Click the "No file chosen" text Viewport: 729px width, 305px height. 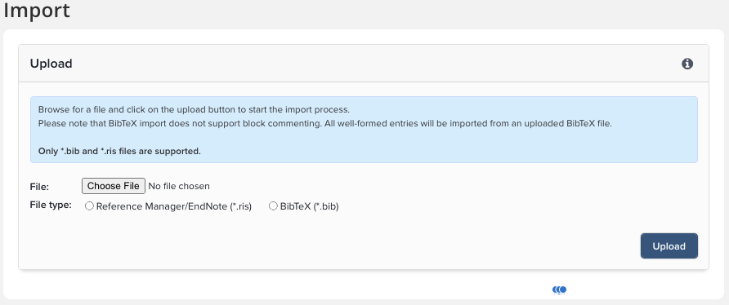(179, 186)
